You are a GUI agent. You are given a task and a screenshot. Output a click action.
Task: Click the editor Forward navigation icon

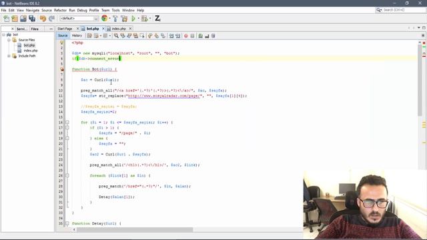tap(105, 35)
